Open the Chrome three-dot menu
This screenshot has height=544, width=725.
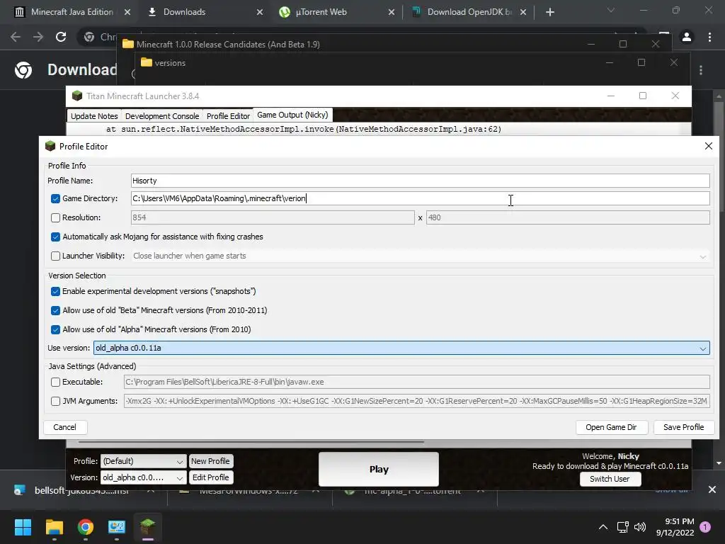pos(709,37)
